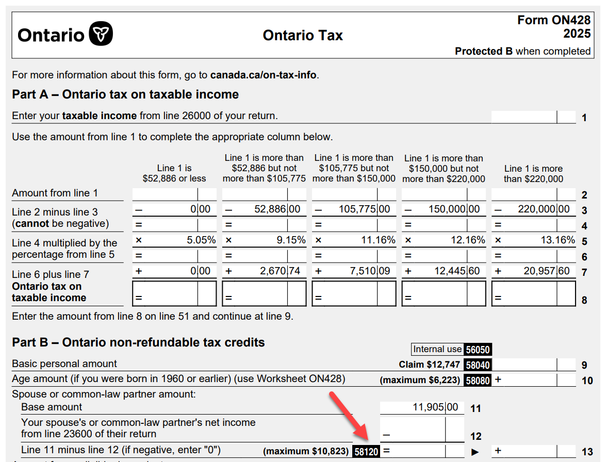Viewport: 606px width, 462px height.
Task: Click the 'Form ON428' title text
Action: tap(554, 20)
